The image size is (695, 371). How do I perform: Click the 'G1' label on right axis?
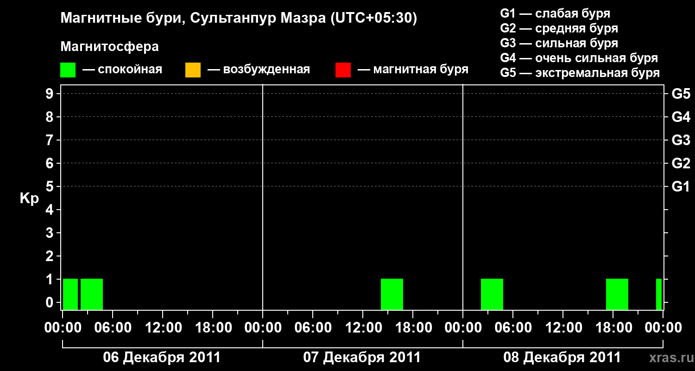pos(681,187)
